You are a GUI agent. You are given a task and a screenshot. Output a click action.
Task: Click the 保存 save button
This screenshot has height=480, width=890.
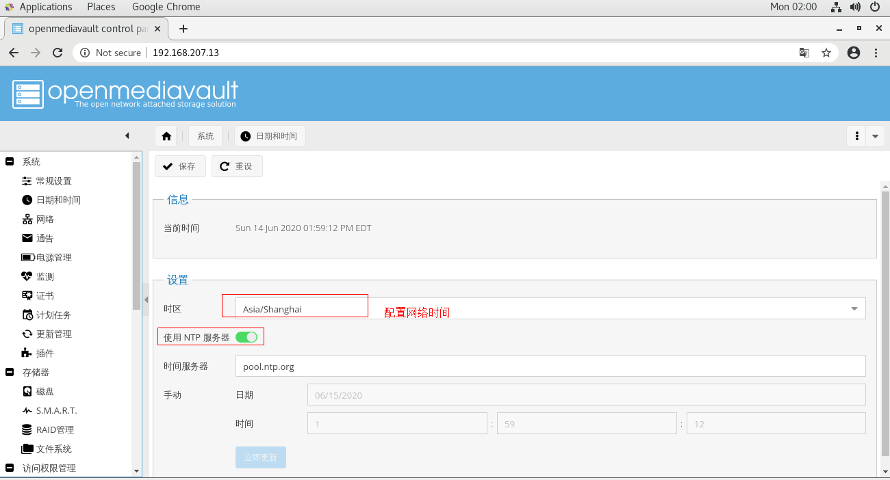tap(180, 166)
